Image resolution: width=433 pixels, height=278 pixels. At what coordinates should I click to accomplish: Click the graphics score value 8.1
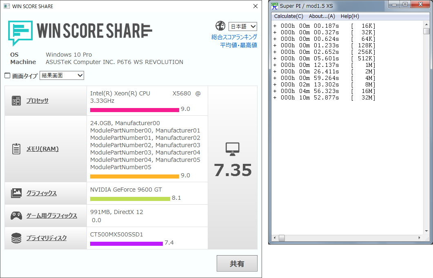pos(176,198)
